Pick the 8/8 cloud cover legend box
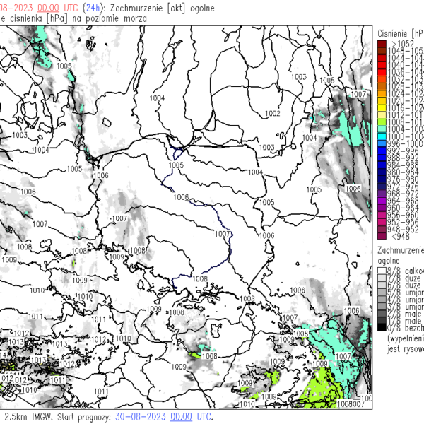Image resolution: width=424 pixels, height=424 pixels. click(x=382, y=271)
